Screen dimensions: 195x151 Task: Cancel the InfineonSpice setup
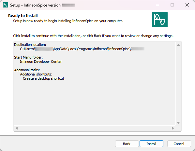(179, 144)
